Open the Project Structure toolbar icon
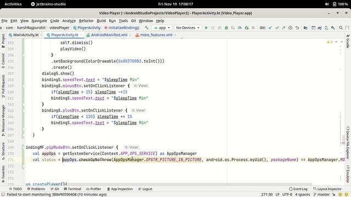This screenshot has height=197, width=351. [305, 28]
